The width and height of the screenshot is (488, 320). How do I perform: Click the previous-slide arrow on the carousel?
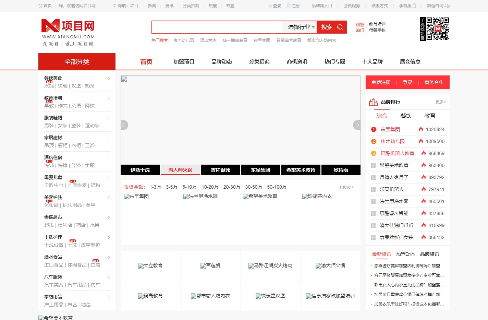124,125
